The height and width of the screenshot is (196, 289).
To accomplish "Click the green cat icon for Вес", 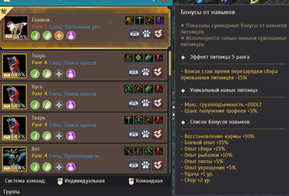I will coord(35,167).
